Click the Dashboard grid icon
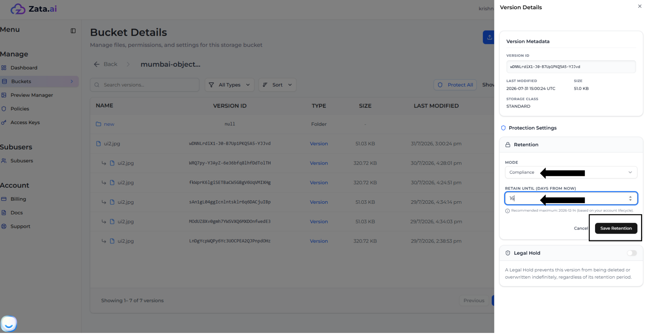This screenshot has width=647, height=335. pyautogui.click(x=4, y=68)
